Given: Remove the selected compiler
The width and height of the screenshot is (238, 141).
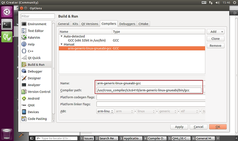Looking at the screenshot, I should tap(216, 45).
